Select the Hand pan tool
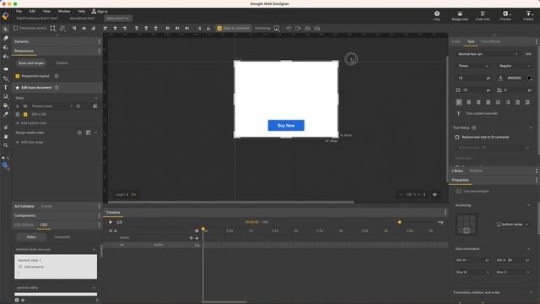540x304 pixels. [x=6, y=137]
